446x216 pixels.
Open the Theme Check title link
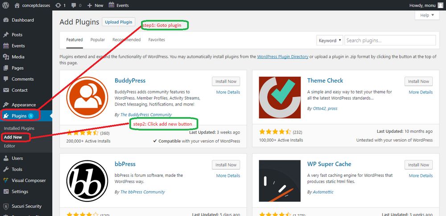click(325, 81)
